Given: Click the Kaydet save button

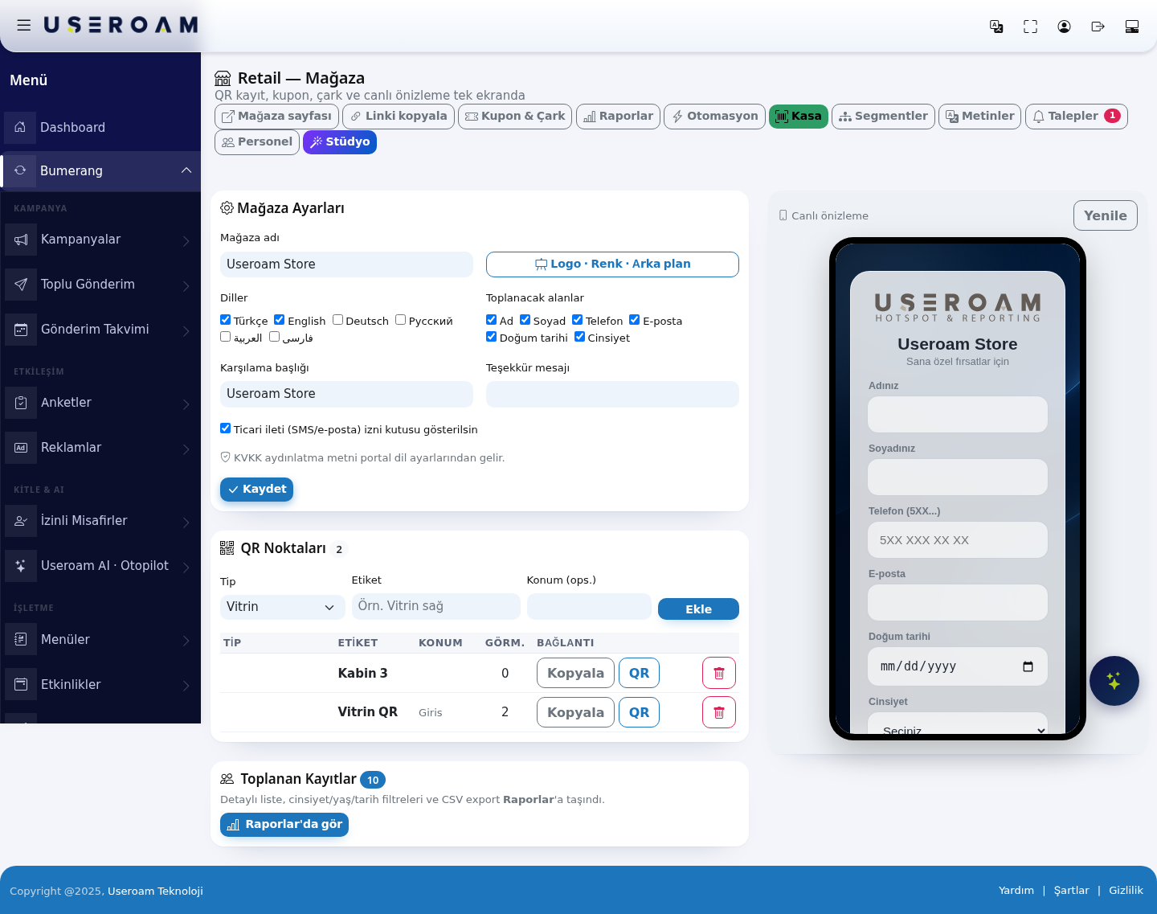Looking at the screenshot, I should pos(256,490).
